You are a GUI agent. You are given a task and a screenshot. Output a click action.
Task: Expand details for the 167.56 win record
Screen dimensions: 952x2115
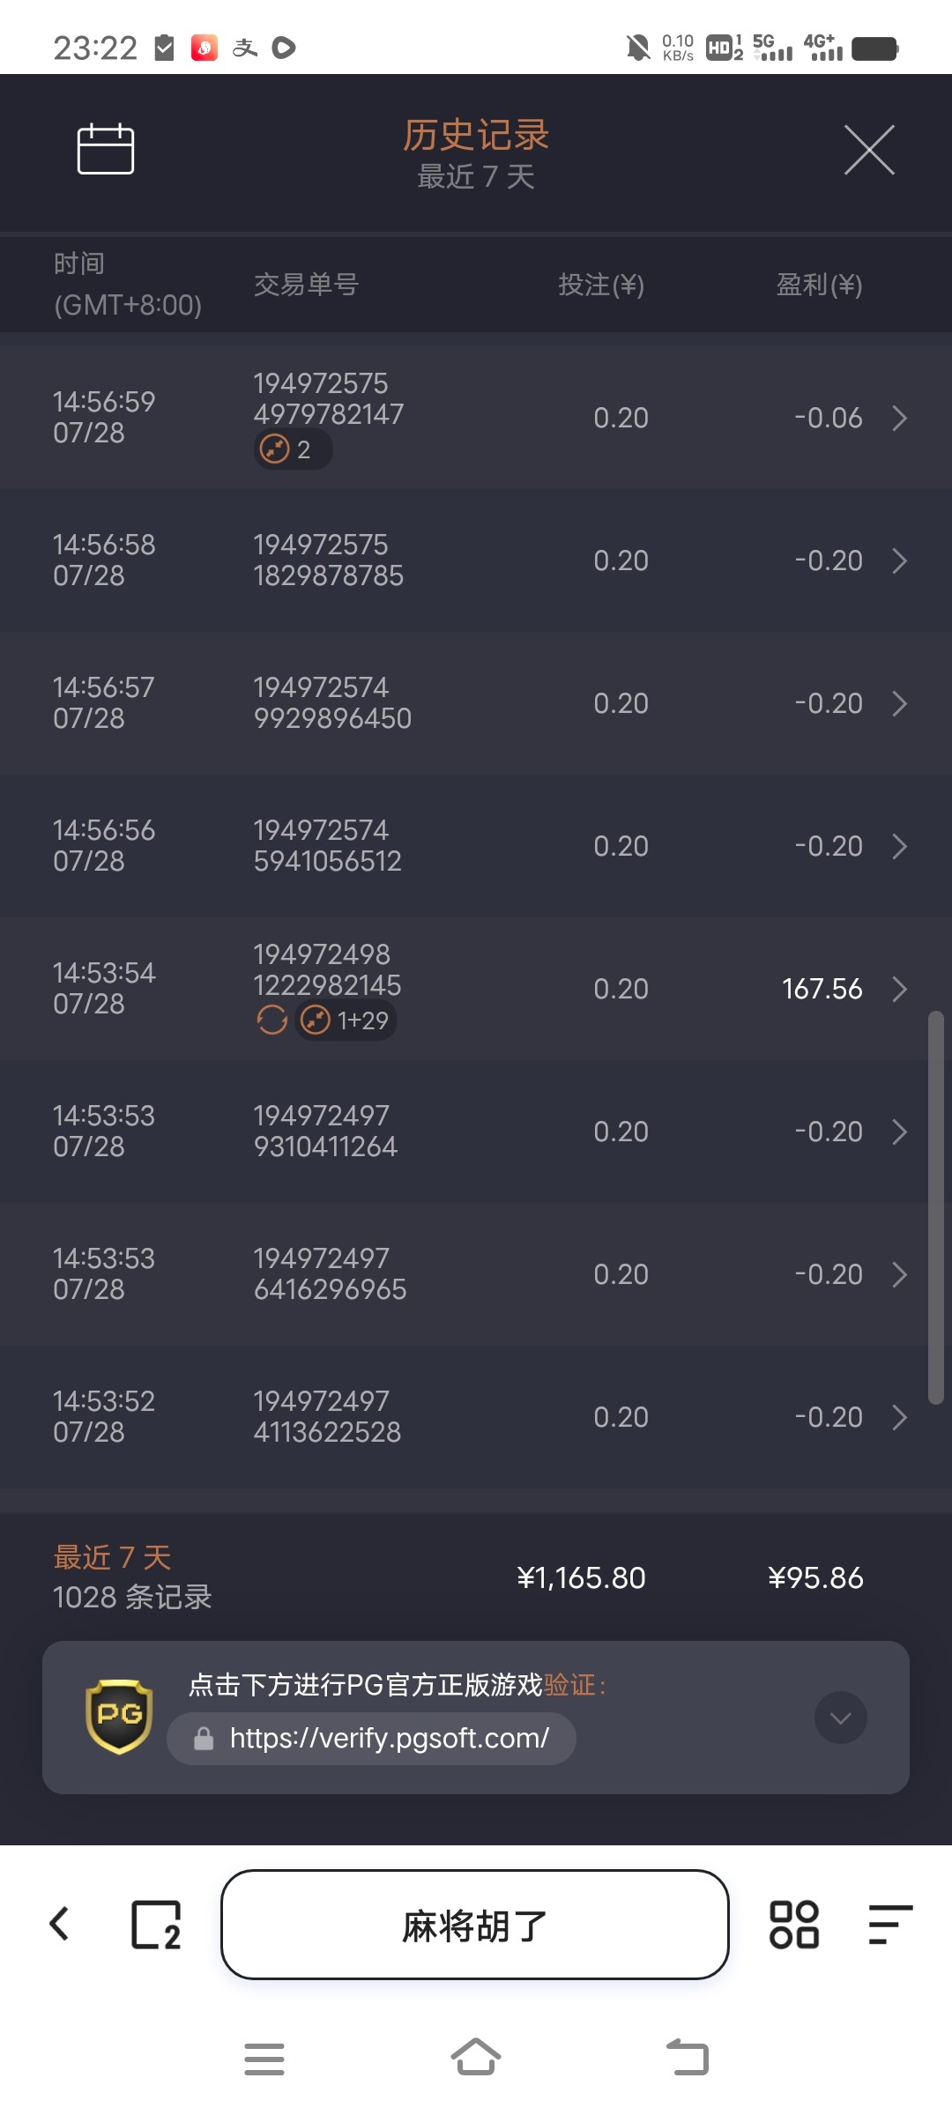pos(899,989)
